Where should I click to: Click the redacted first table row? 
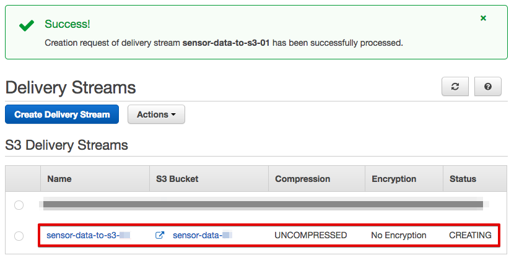pos(256,205)
